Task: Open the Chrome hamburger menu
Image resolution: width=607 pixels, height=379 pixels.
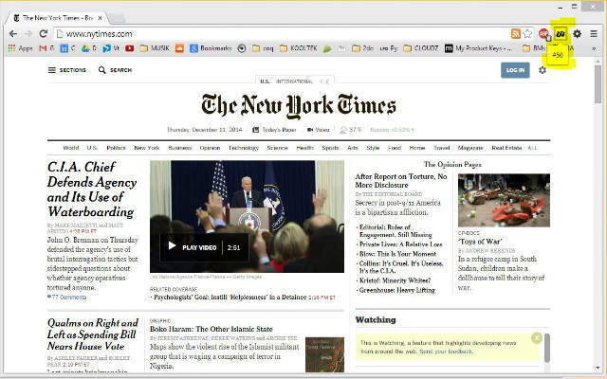Action: click(x=594, y=34)
